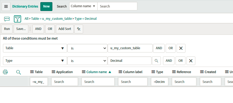
Task: Remove the Type condition row
Action: 191,61
